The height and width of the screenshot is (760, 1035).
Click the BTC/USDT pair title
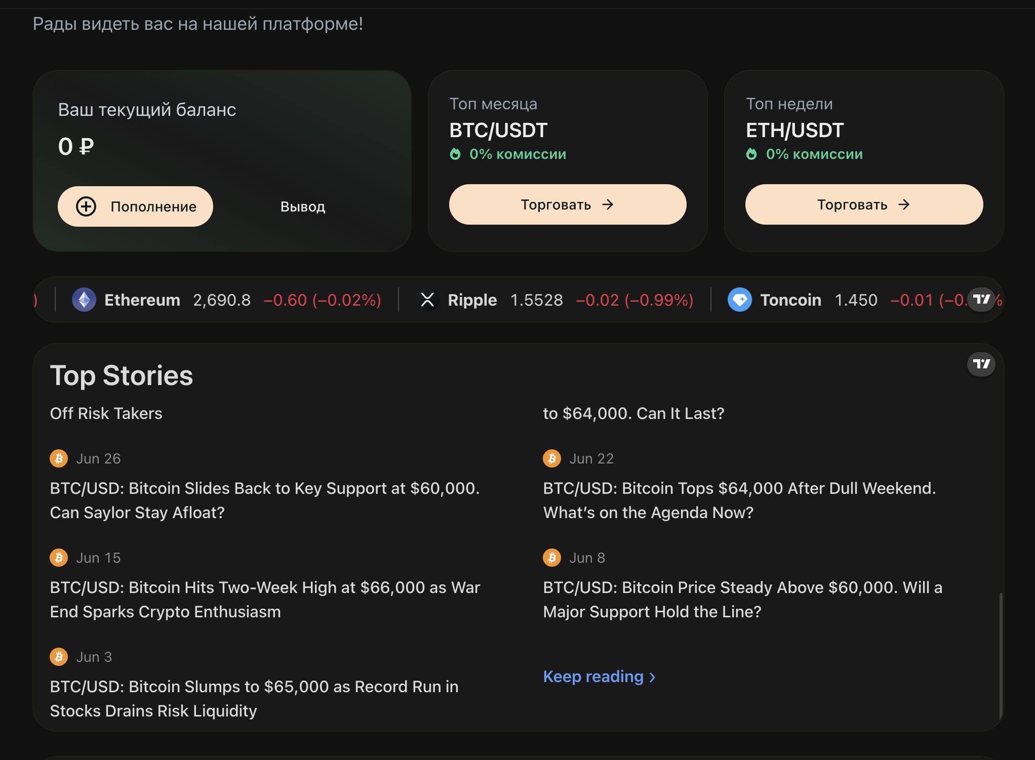(498, 130)
